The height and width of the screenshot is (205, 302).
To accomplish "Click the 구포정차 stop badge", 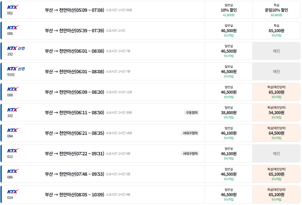I will [192, 113].
